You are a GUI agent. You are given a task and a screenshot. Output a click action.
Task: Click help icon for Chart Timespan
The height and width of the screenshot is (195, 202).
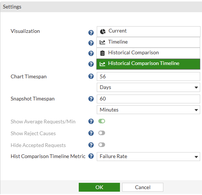(x=91, y=76)
